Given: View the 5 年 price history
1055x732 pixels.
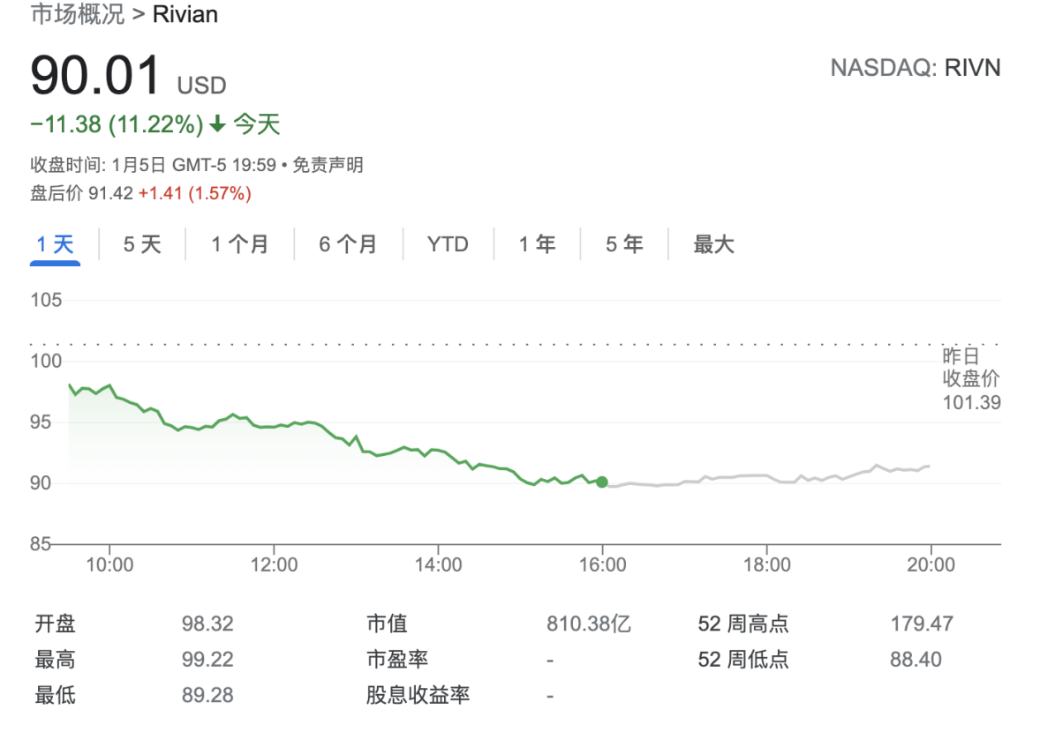Looking at the screenshot, I should (624, 244).
